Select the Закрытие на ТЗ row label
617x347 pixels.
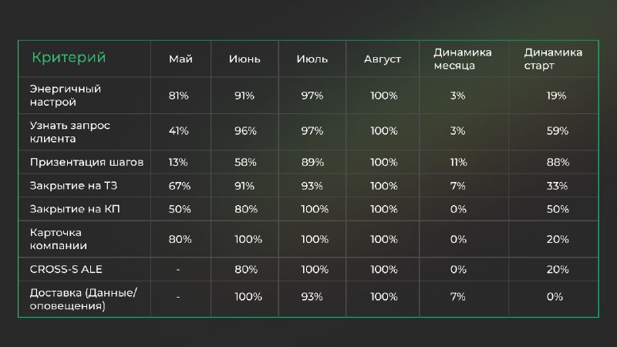[73, 186]
